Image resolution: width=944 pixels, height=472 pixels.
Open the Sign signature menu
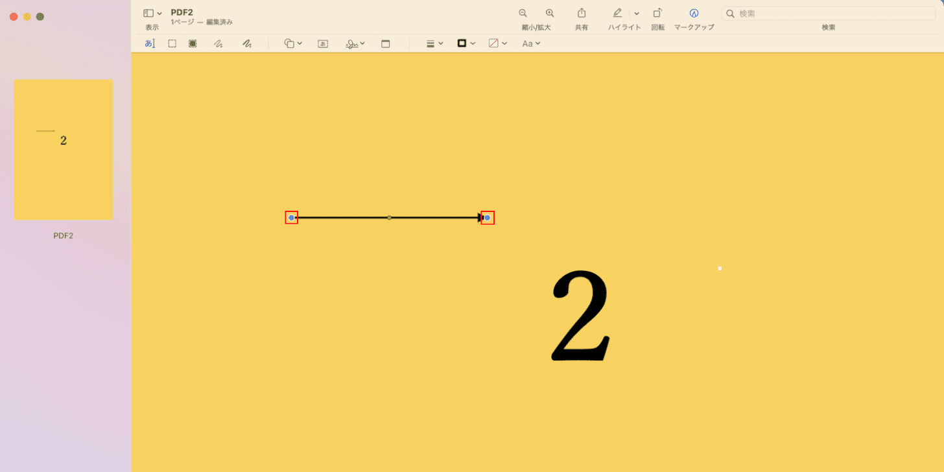355,43
